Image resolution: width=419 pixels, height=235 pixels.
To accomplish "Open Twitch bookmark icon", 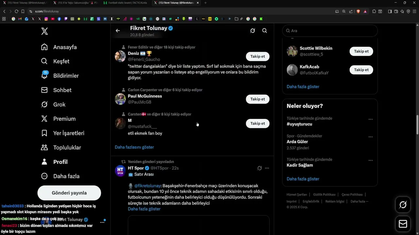I will 66,19.
